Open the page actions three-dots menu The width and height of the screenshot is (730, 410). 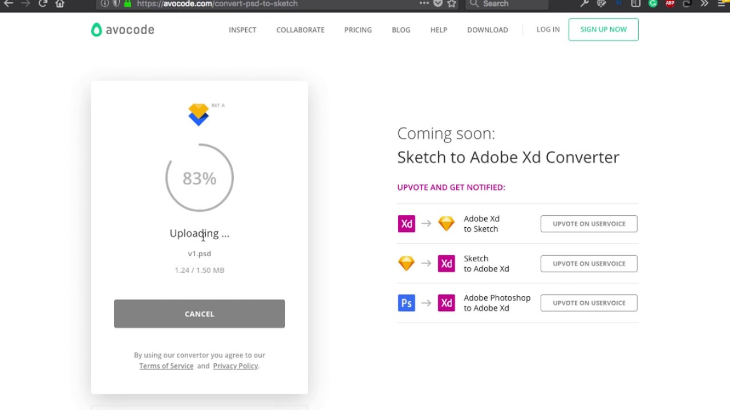424,3
